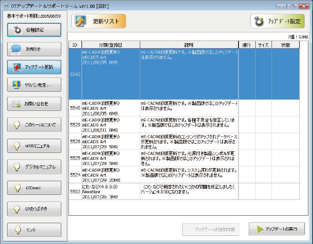Click the お知らせ speech bubble icon
The height and width of the screenshot is (244, 313).
(16, 49)
